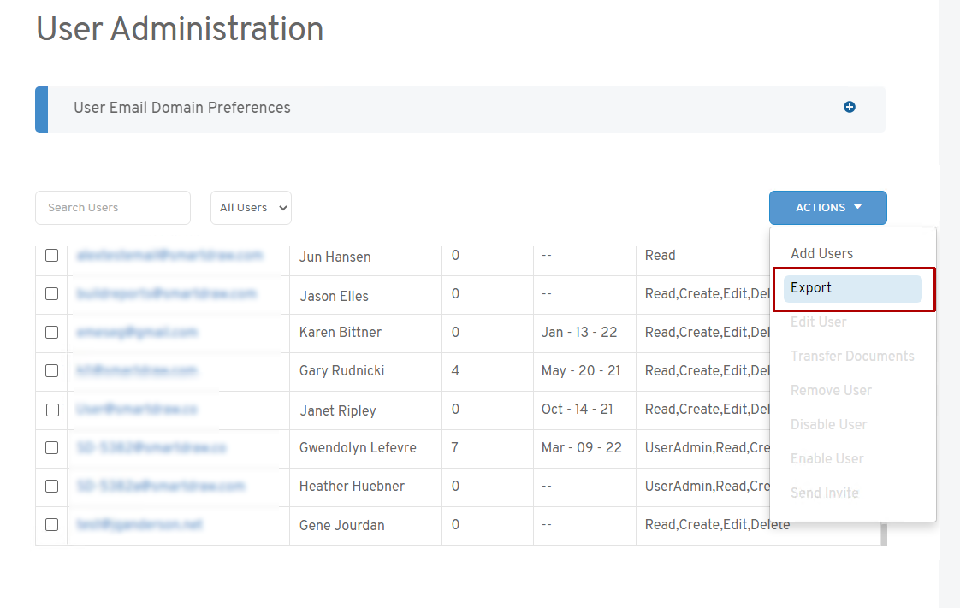Select the Janet Ripley checkbox
This screenshot has height=608, width=960.
coord(52,410)
